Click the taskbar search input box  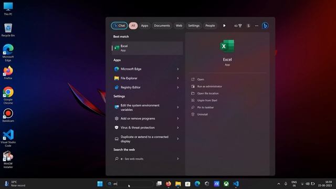(x=130, y=184)
